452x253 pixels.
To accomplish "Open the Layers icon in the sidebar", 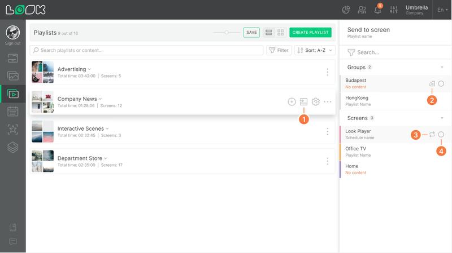I will (x=12, y=147).
